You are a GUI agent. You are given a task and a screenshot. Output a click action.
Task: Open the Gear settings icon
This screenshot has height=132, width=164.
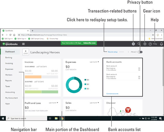[145, 44]
